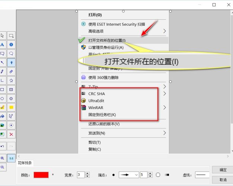The height and width of the screenshot is (186, 233).
Task: Select the pointer selection tool
Action: tap(3, 36)
